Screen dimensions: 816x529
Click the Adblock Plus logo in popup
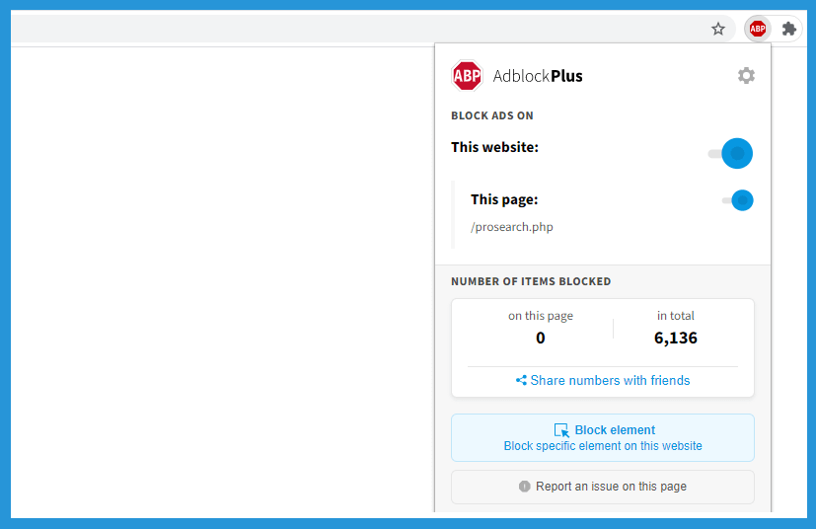coord(467,75)
